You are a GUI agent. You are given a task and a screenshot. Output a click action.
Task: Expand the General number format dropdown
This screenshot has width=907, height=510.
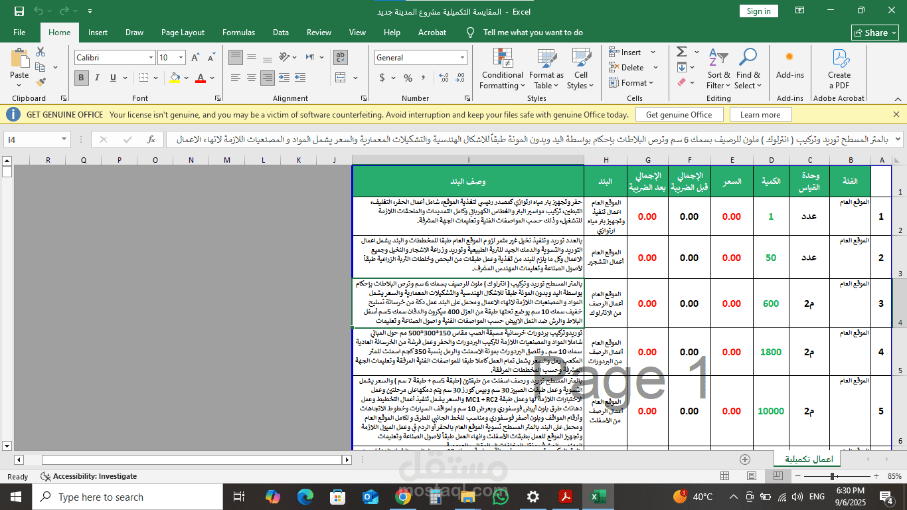click(x=462, y=58)
